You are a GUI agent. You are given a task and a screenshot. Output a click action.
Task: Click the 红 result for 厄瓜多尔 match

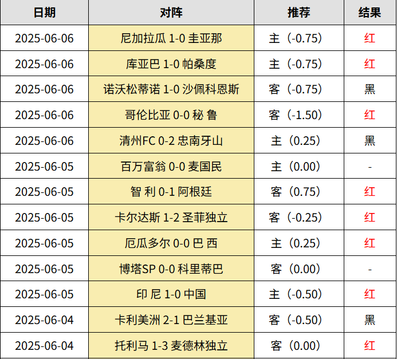click(x=370, y=243)
